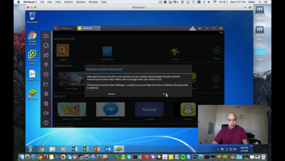This screenshot has width=285, height=161.
Task: Open the Snapchat app tile
Action: pos(188,109)
